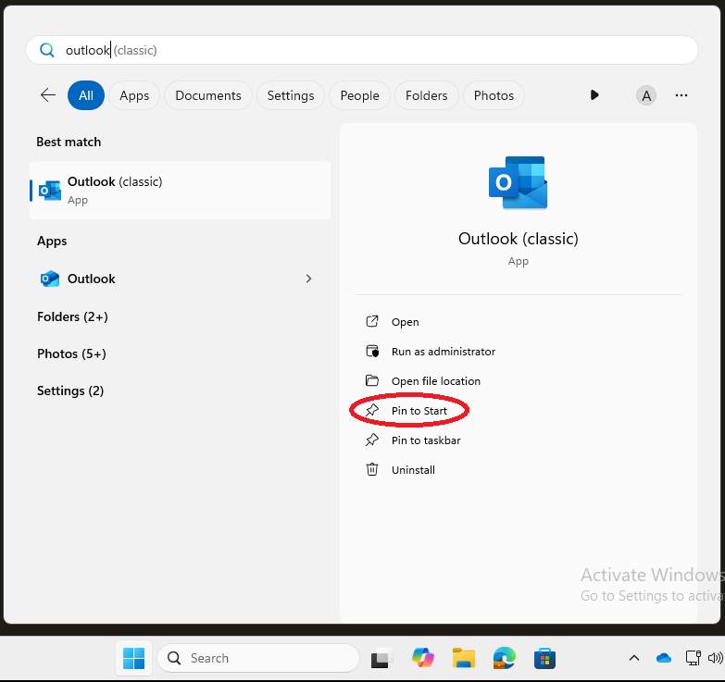Click the Windows Start button
This screenshot has width=725, height=682.
134,658
